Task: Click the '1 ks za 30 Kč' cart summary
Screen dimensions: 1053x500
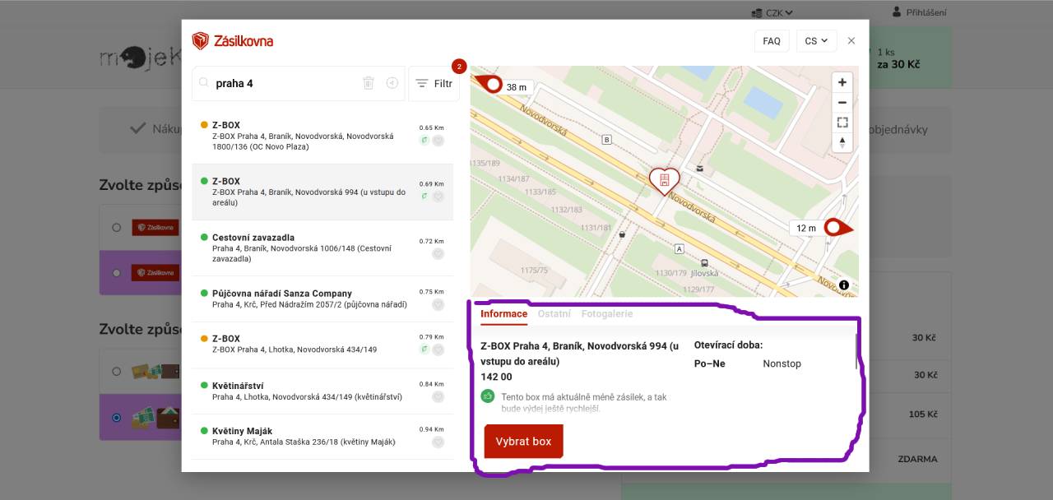Action: pyautogui.click(x=898, y=58)
